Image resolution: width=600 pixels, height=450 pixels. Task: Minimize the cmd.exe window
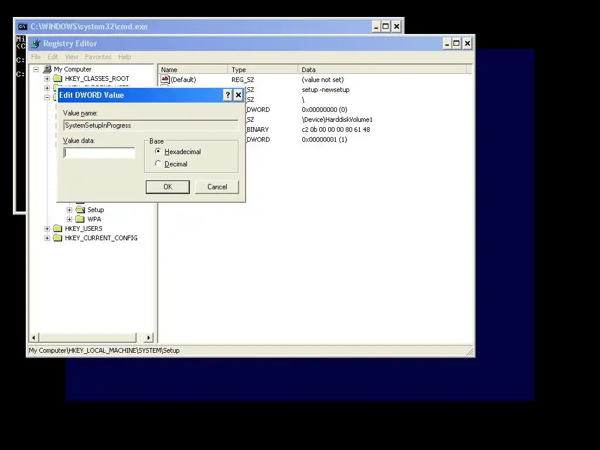click(x=376, y=26)
